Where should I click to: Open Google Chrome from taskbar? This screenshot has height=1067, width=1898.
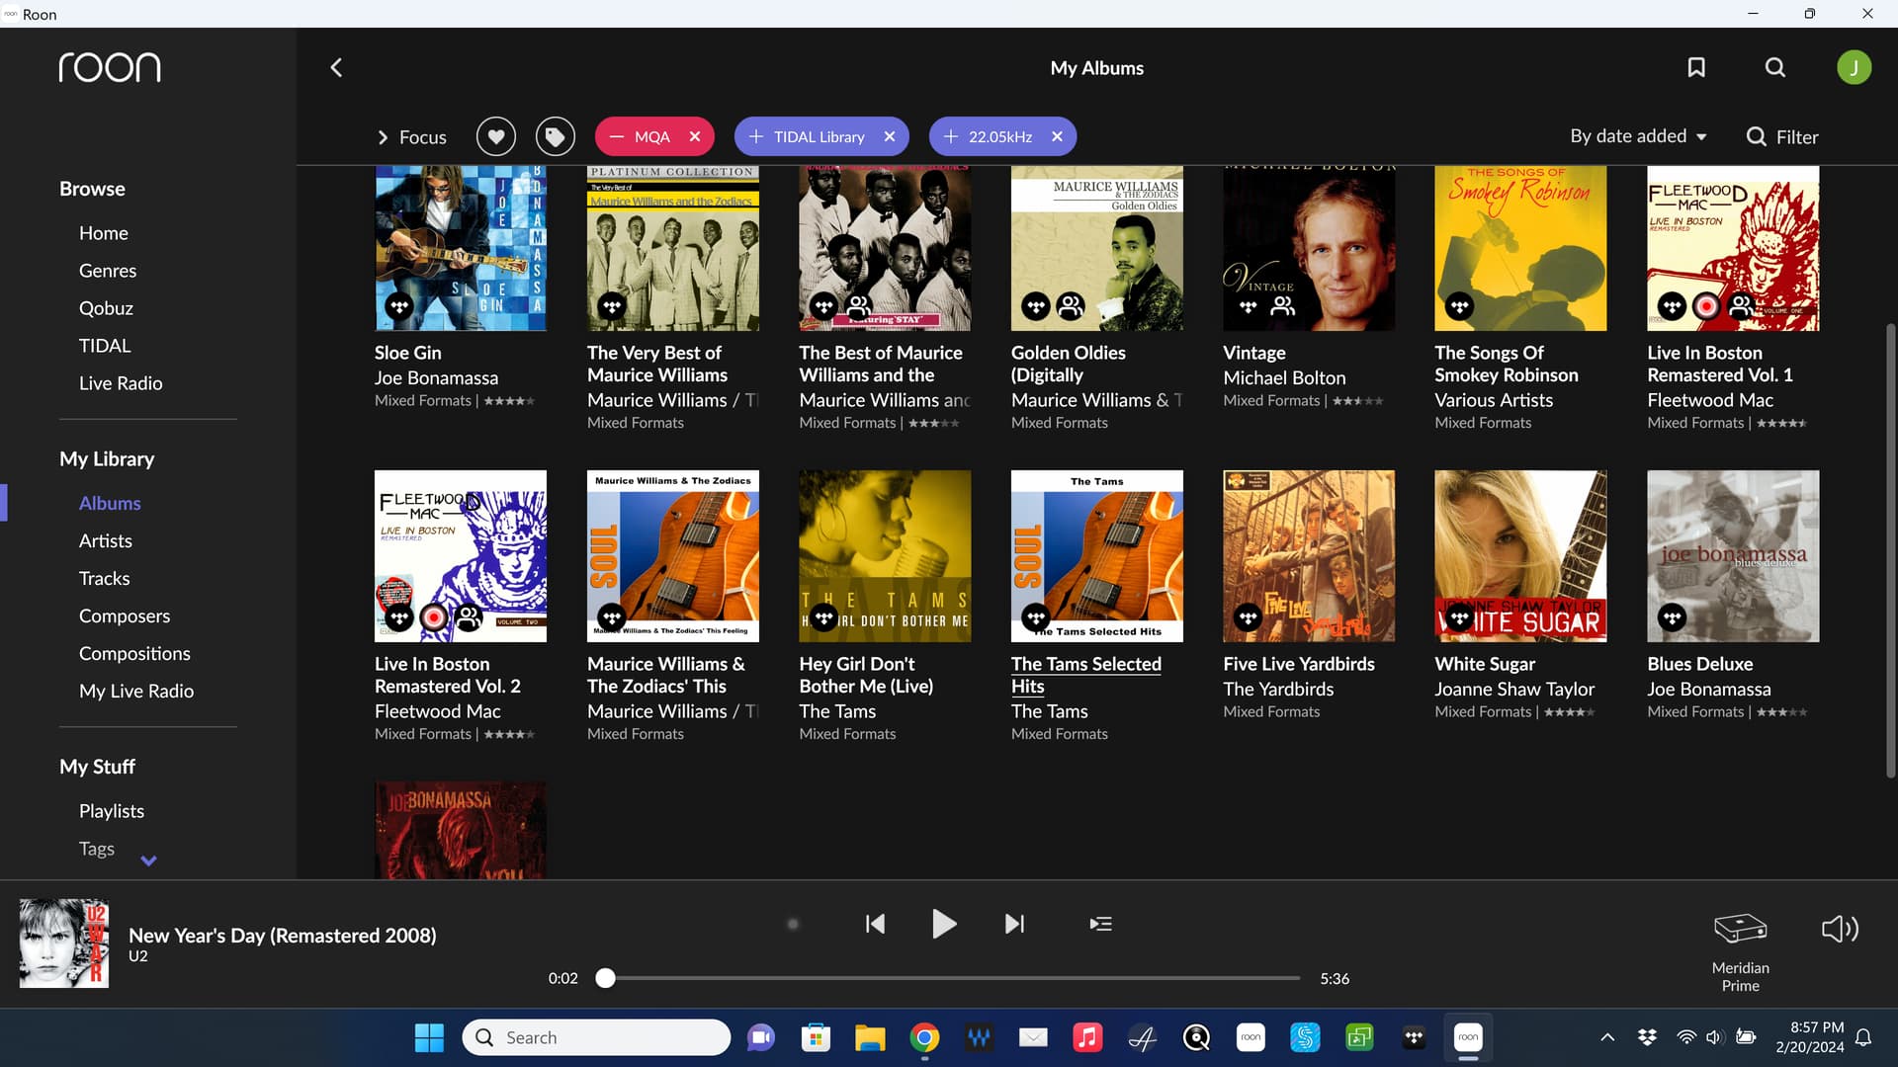[924, 1037]
